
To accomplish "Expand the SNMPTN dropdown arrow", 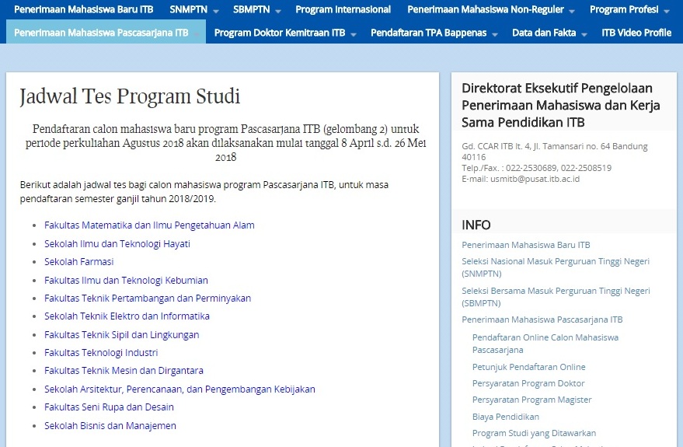I will click(215, 11).
